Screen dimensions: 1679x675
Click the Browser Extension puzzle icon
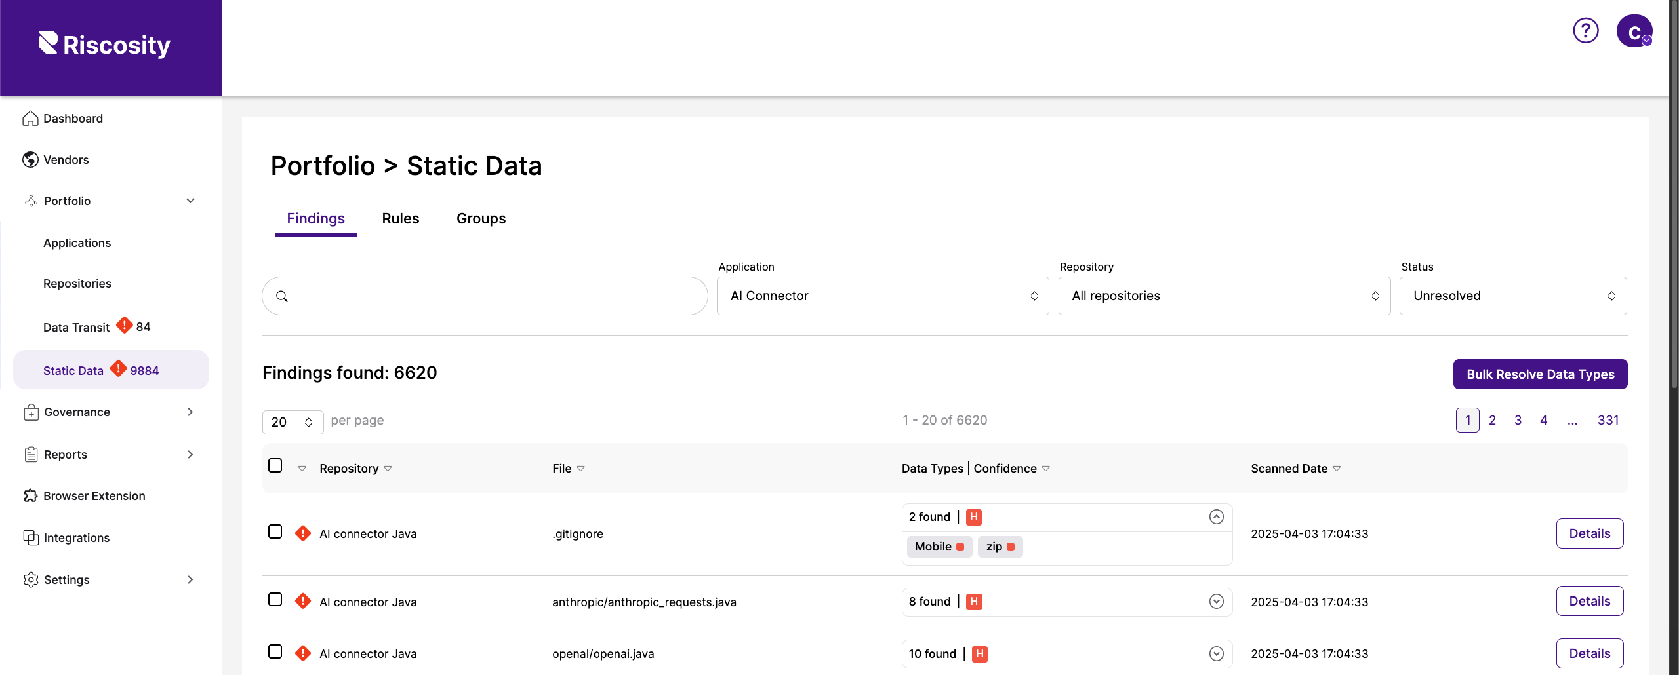(30, 496)
